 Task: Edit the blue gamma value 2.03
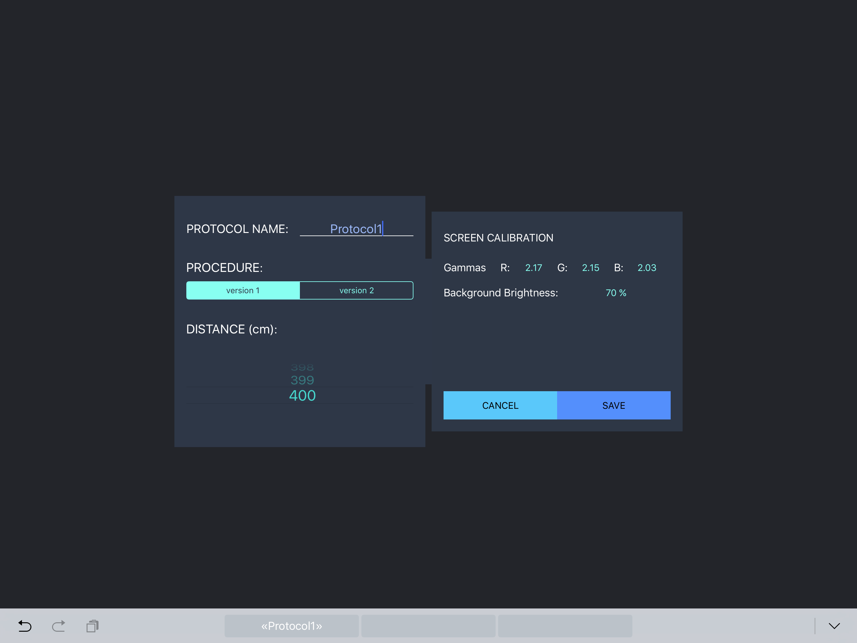(647, 267)
